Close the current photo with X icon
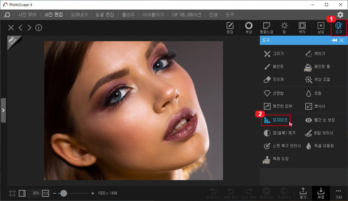This screenshot has height=201, width=348. (x=11, y=28)
